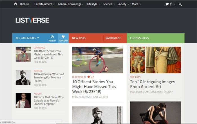Expand the Lifestyle menu
The width and height of the screenshot is (197, 124).
tap(93, 4)
